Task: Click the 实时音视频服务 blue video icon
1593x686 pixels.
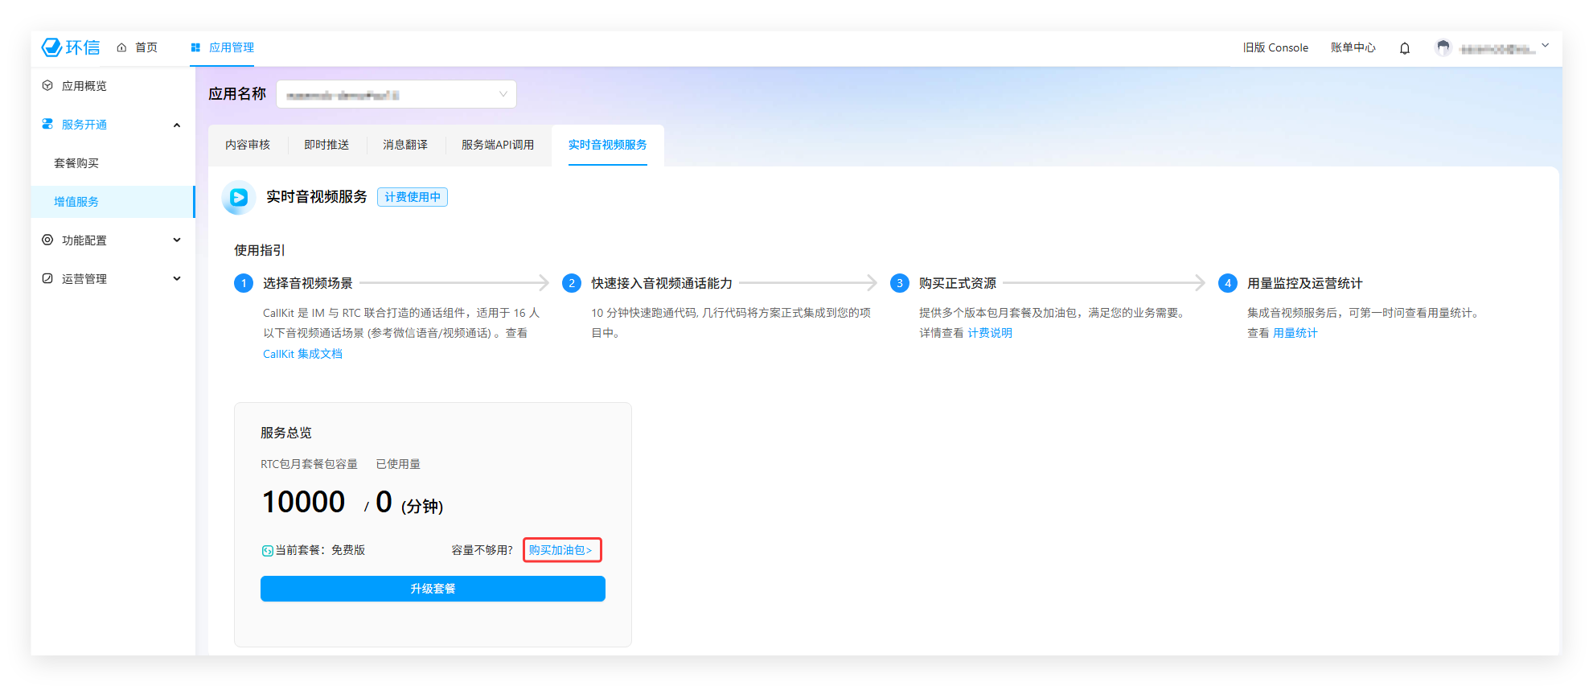Action: click(239, 198)
